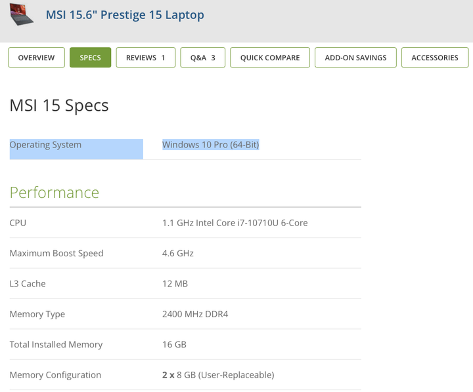Click the MSI laptop product thumbnail
Image resolution: width=473 pixels, height=392 pixels.
pyautogui.click(x=21, y=14)
